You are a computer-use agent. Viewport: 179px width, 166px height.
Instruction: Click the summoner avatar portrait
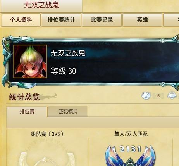click(x=30, y=62)
